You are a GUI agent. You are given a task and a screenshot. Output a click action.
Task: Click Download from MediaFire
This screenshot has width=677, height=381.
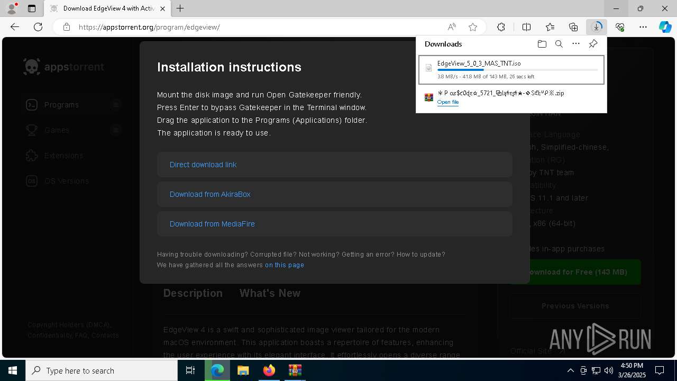(212, 224)
